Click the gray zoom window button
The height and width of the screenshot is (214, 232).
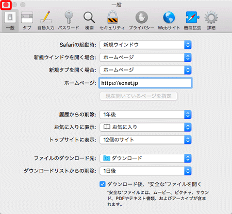(x=23, y=5)
